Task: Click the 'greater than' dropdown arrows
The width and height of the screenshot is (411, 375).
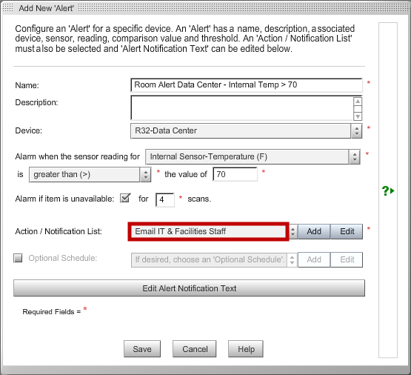Action: coord(146,175)
